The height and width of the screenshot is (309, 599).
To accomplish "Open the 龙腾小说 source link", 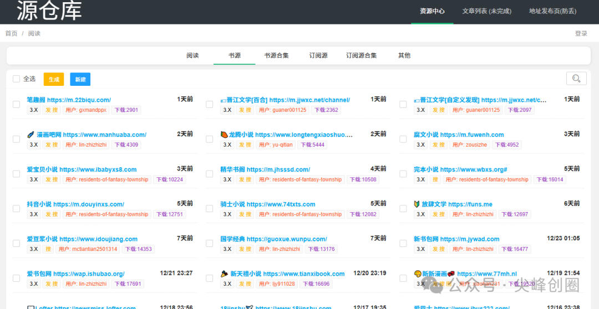I will (287, 135).
